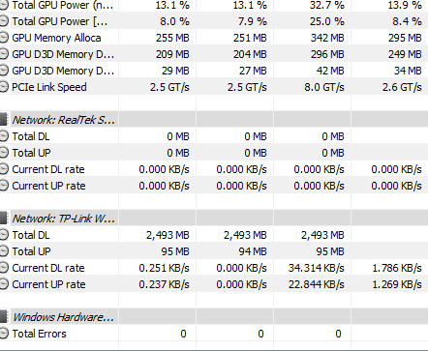
Task: Click the clock icon beside PCIe Link Speed
Action: coord(4,87)
